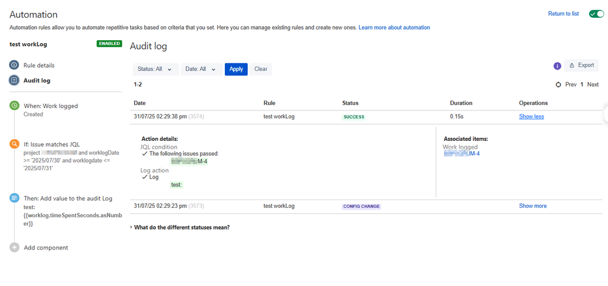The image size is (608, 286).
Task: Click test workLog in SUCCESS row
Action: [x=279, y=116]
